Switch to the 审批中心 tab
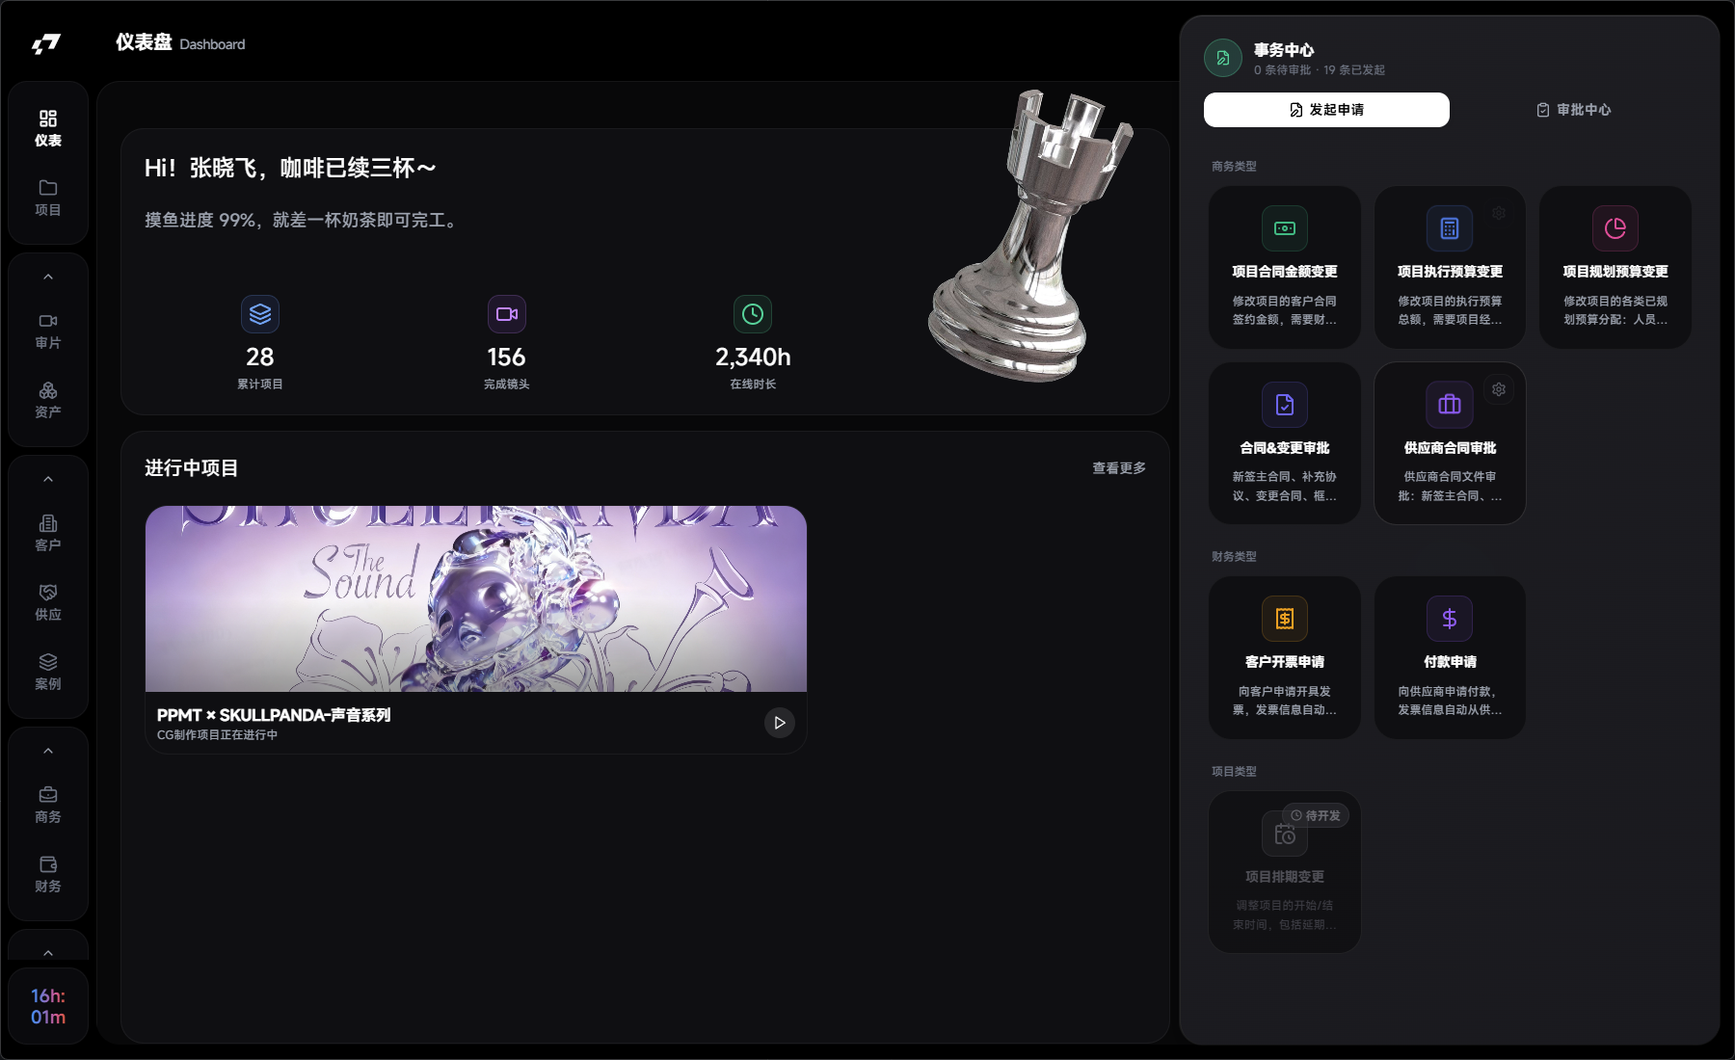This screenshot has width=1735, height=1060. click(1573, 110)
